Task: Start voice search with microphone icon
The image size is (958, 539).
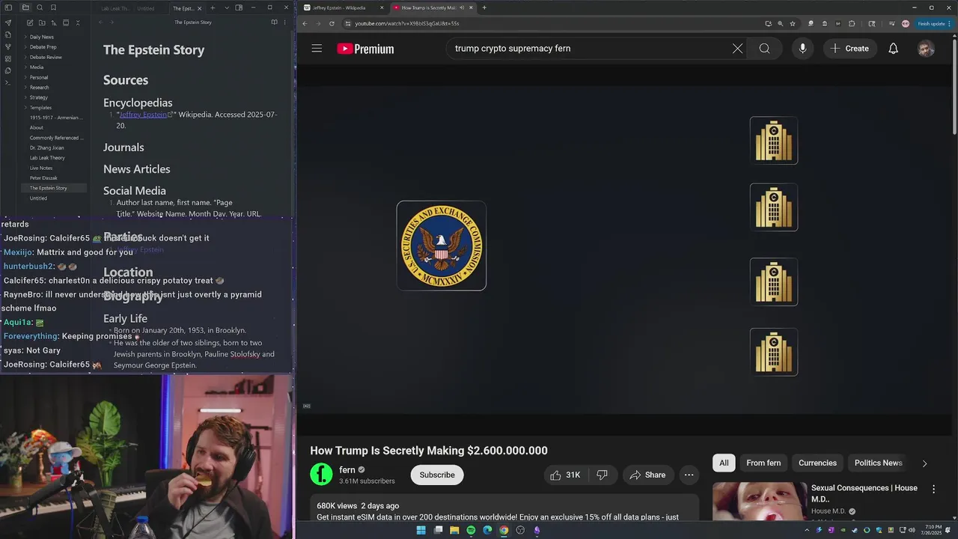Action: (x=802, y=49)
